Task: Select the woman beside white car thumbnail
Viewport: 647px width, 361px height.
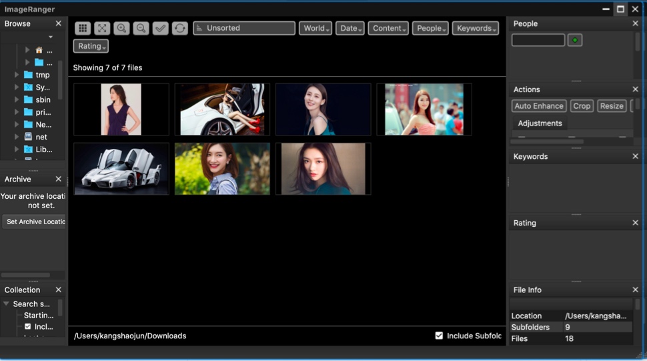Action: pyautogui.click(x=222, y=109)
